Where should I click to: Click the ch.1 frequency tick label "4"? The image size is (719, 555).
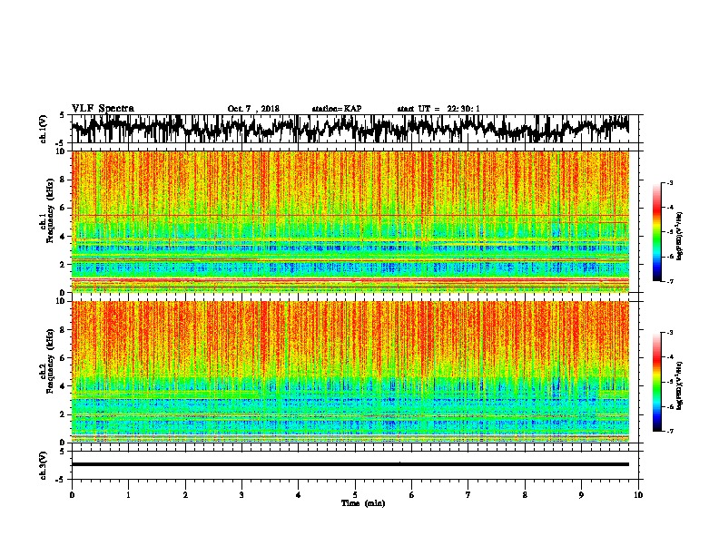pyautogui.click(x=63, y=237)
